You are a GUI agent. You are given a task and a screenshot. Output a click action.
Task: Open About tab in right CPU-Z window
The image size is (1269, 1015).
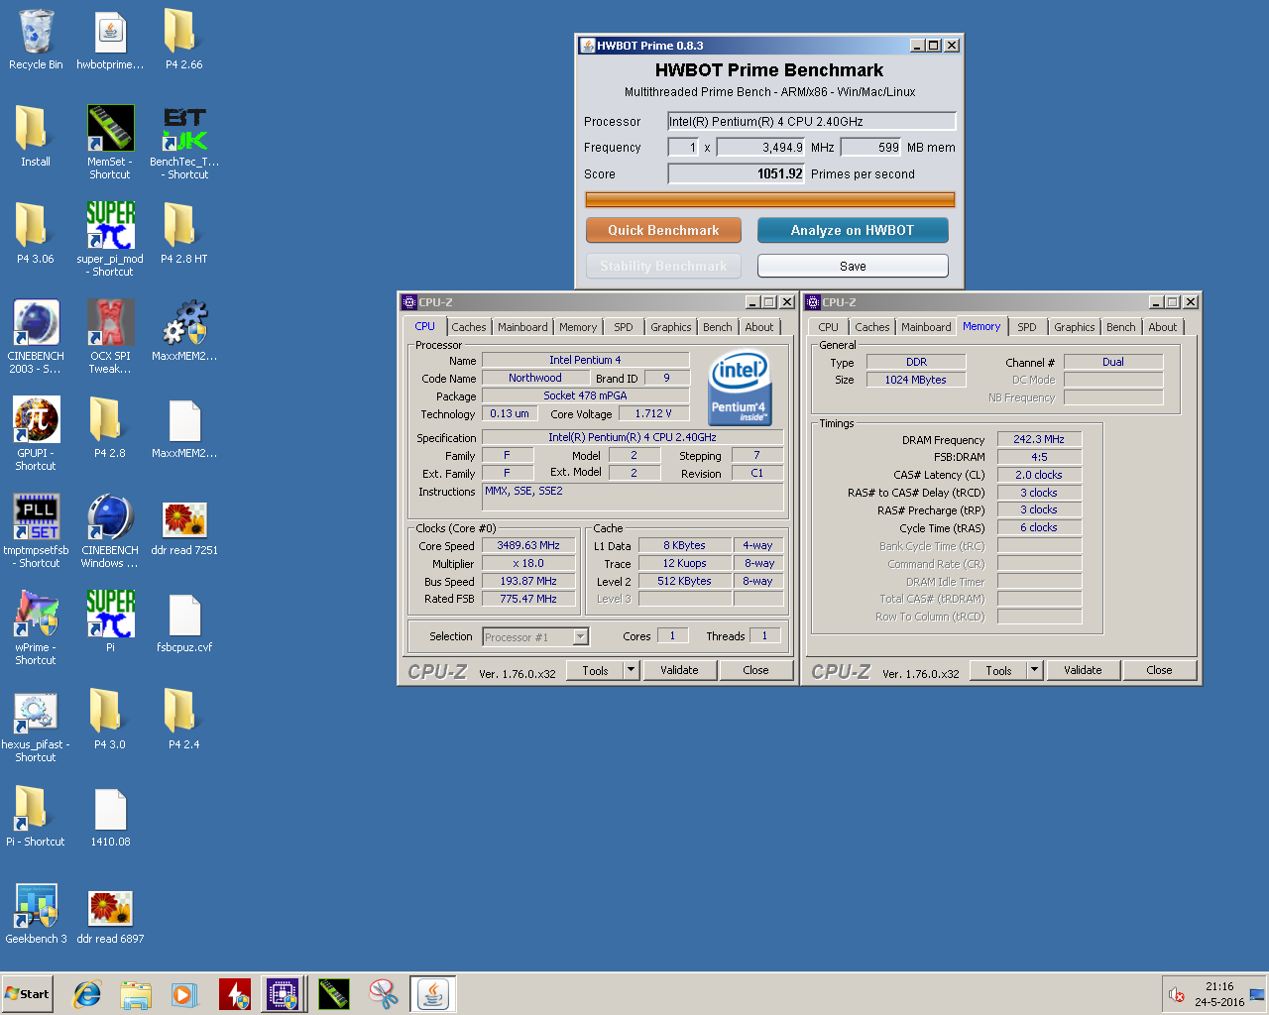click(x=1163, y=327)
